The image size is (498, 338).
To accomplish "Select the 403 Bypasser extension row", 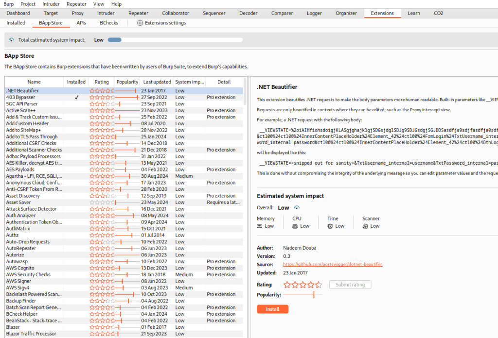I will 124,97.
